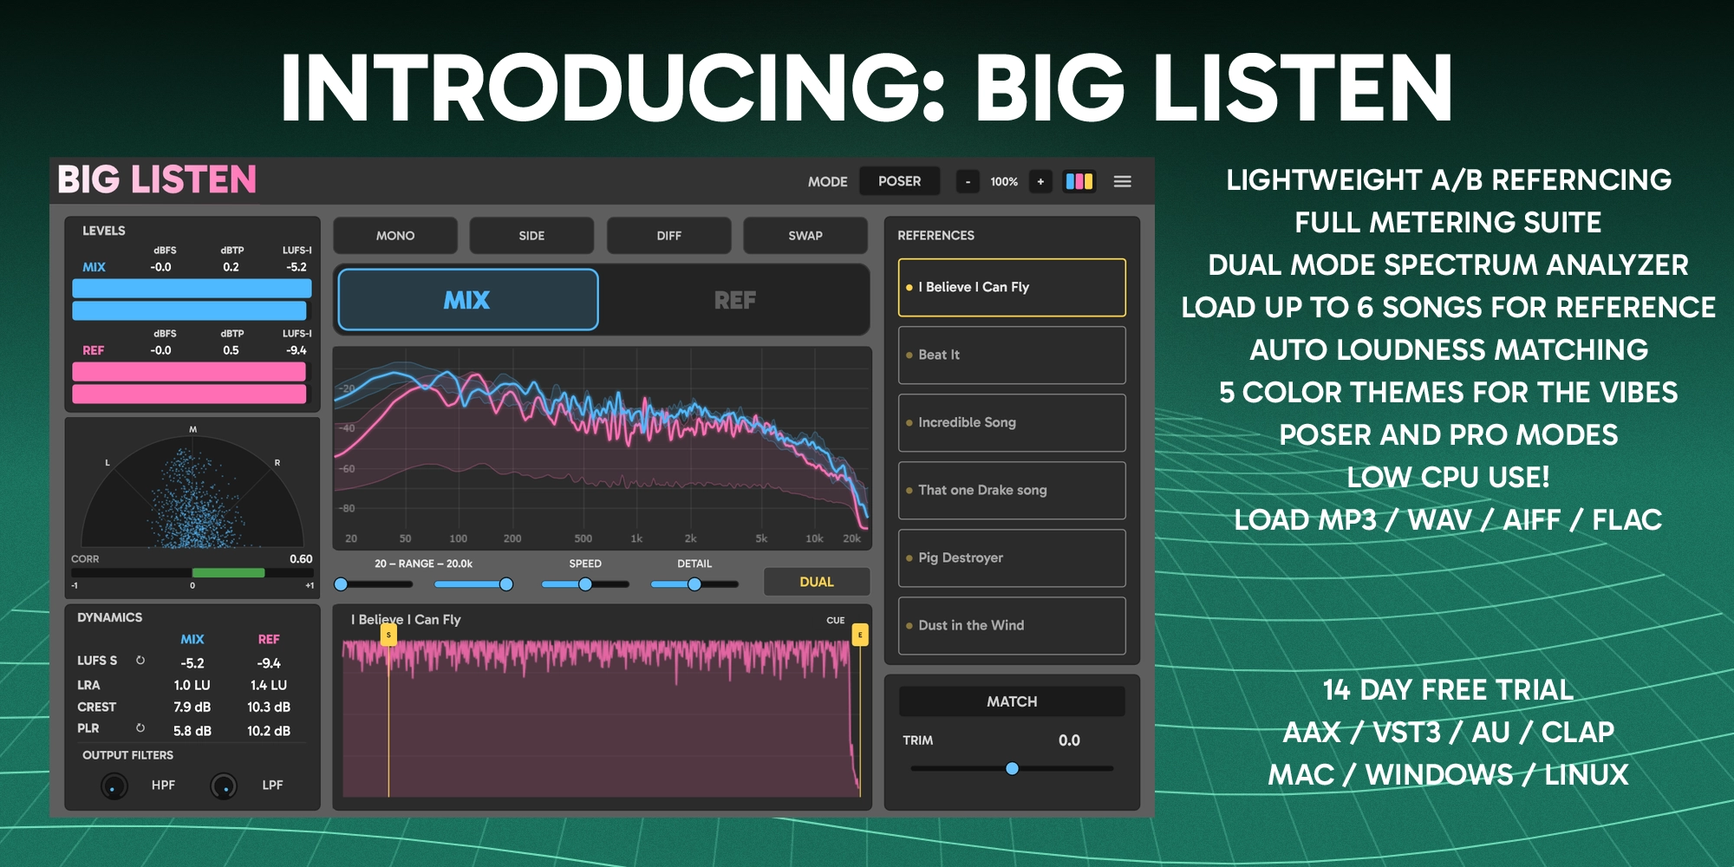Click the MIX LUFS-I value -5.2
Viewport: 1734px width, 867px height.
click(297, 267)
